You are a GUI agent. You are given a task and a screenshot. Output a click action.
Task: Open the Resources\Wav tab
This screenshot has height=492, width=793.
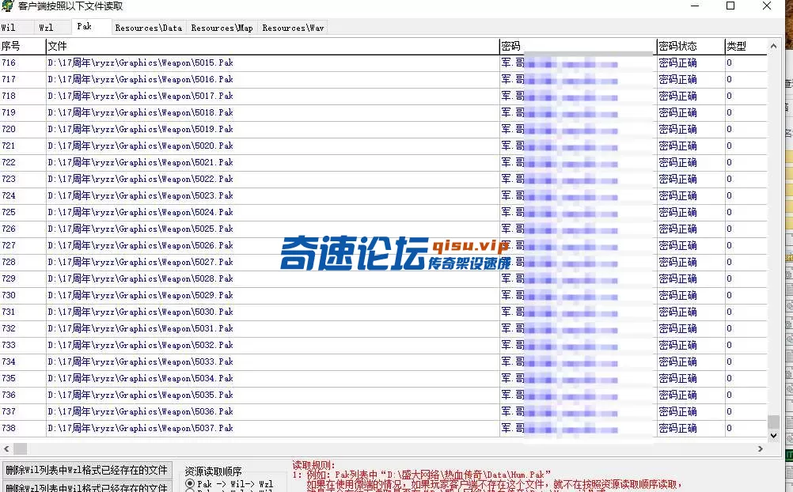[293, 28]
